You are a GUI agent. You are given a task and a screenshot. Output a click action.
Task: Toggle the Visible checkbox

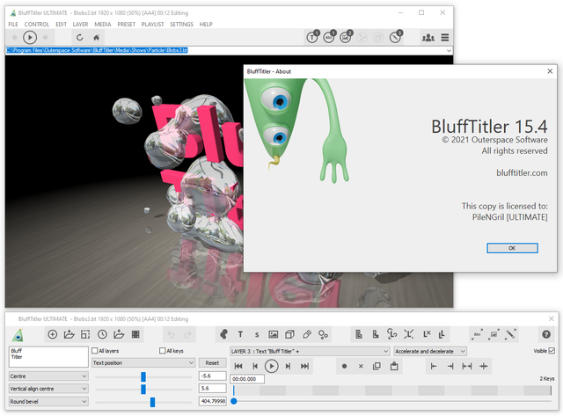coord(552,351)
